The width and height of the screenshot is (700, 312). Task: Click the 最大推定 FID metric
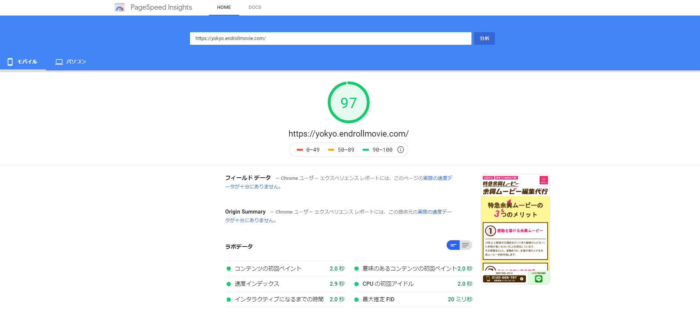(413, 299)
